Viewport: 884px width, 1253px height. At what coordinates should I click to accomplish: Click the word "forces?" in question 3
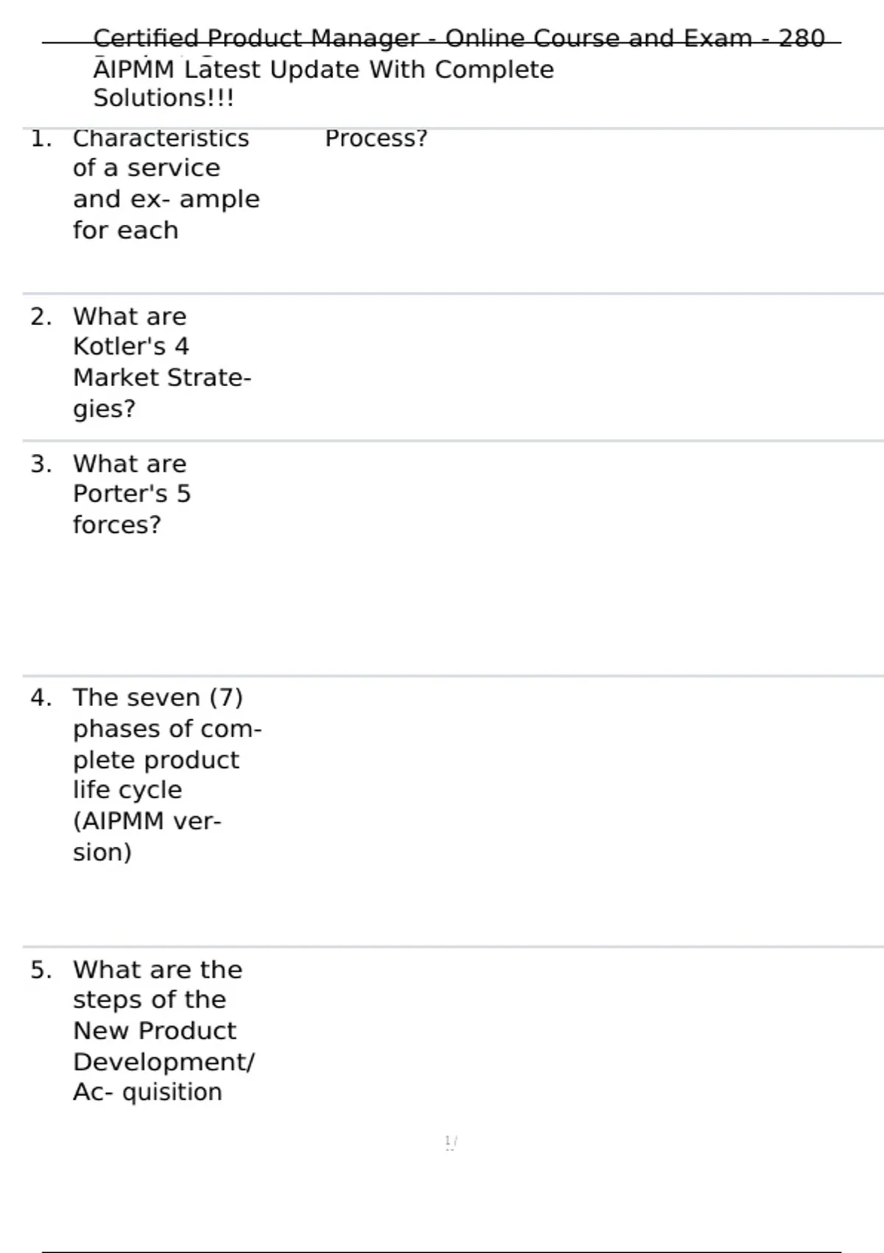116,525
